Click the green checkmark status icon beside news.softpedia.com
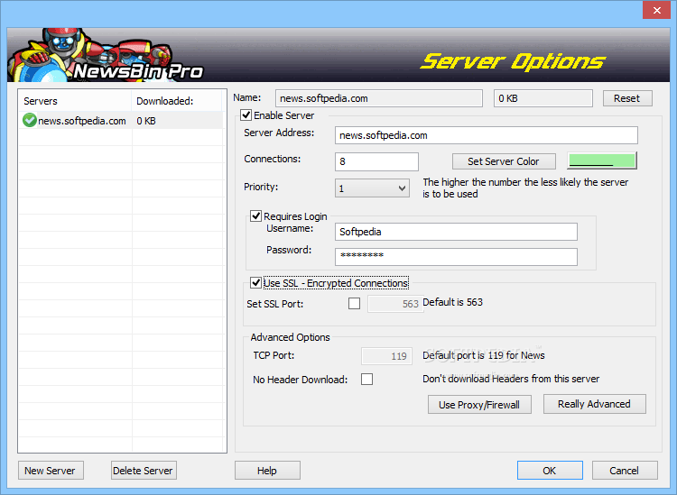The height and width of the screenshot is (495, 677). coord(30,120)
